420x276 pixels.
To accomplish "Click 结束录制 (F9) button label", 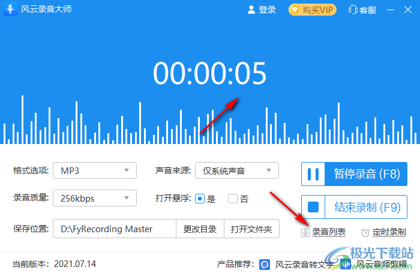I will (x=367, y=207).
